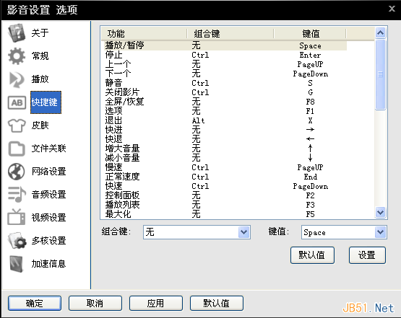Open the 网络设置 page label
The image size is (401, 318).
coord(48,172)
